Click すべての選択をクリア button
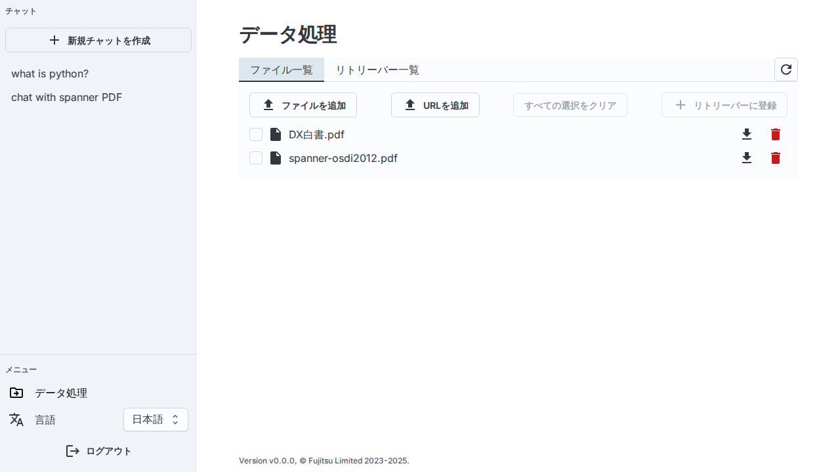Image resolution: width=840 pixels, height=472 pixels. pyautogui.click(x=570, y=105)
